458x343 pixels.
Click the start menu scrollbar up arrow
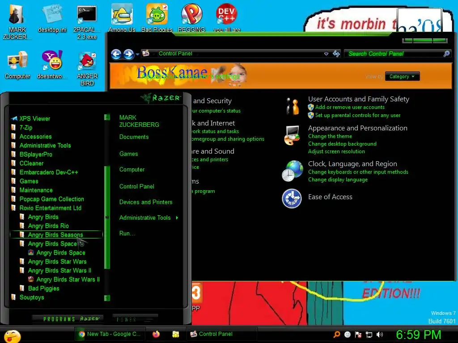pyautogui.click(x=107, y=117)
